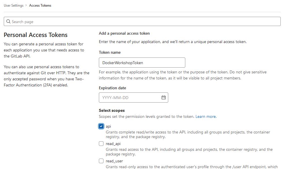Click the read_user scope label
Image resolution: width=294 pixels, height=169 pixels.
[114, 161]
